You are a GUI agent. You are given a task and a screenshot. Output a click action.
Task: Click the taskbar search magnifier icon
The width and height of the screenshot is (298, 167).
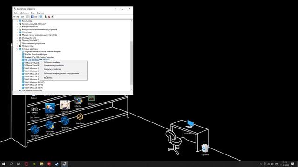[11, 164]
